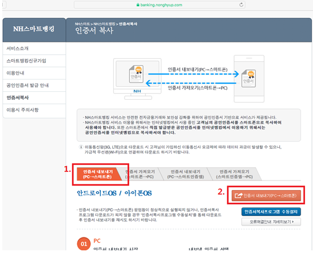Reload the page with the address bar refresh icon
313x256 pixels.
point(241,5)
